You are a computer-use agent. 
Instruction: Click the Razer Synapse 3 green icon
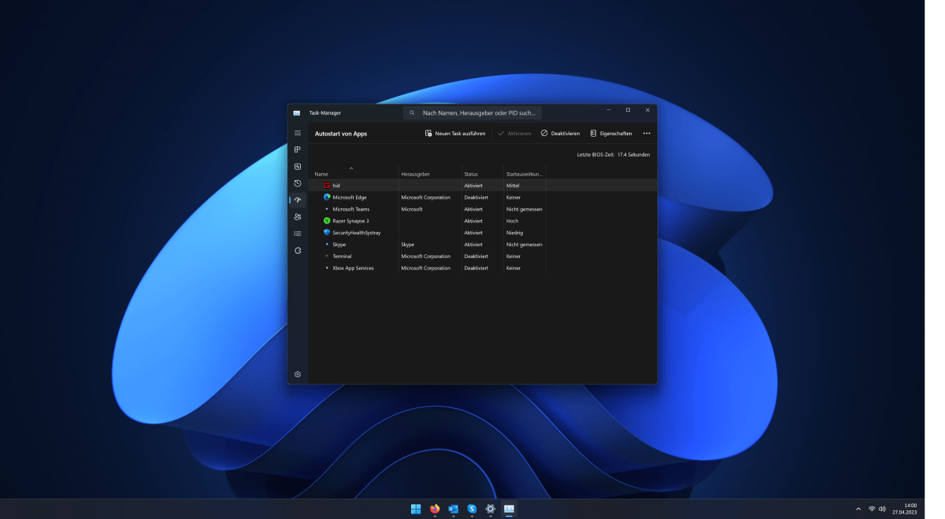point(327,221)
